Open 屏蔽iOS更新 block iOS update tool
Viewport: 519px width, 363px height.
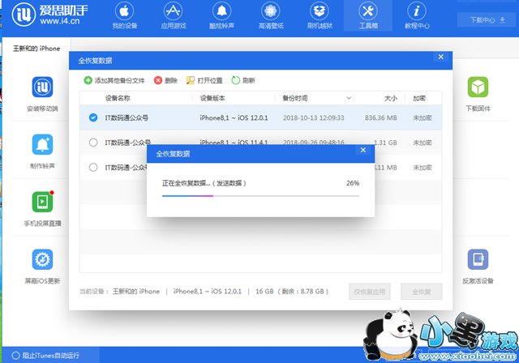point(42,267)
